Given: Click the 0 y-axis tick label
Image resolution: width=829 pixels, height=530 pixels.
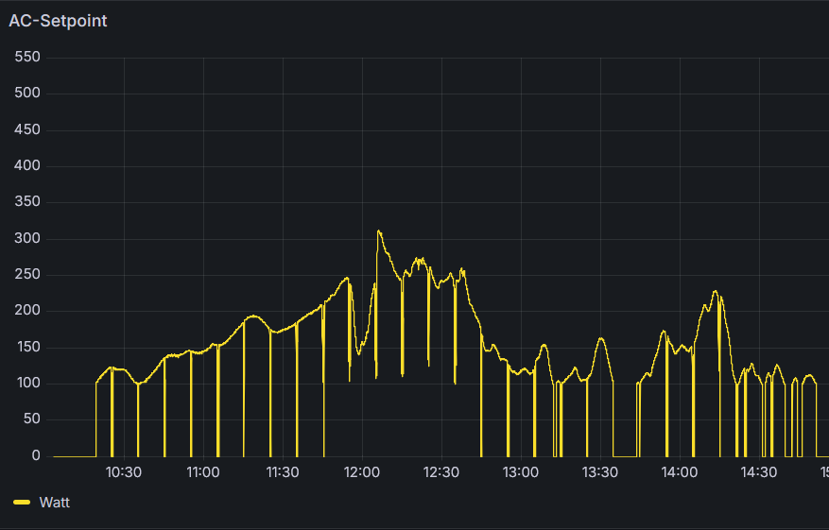Looking at the screenshot, I should pos(36,455).
